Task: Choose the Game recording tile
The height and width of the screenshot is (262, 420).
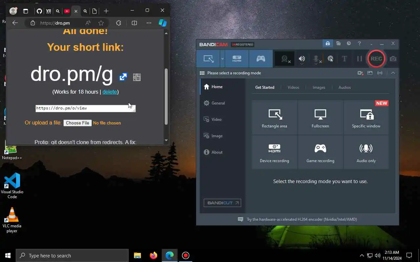Action: click(x=320, y=152)
